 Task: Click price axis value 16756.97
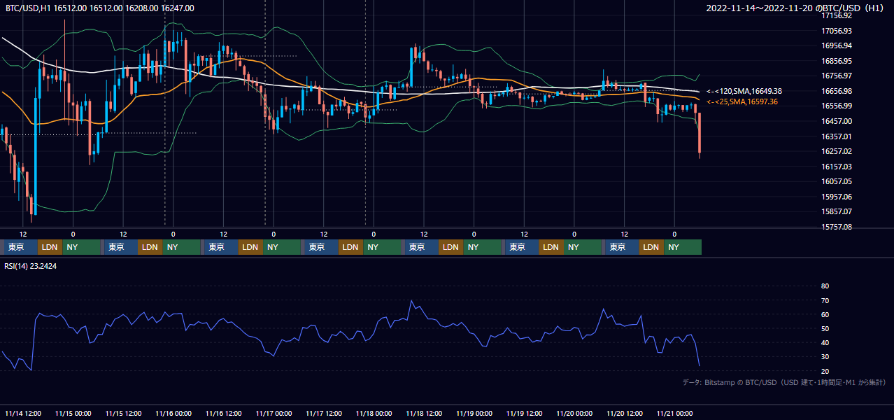coord(836,76)
